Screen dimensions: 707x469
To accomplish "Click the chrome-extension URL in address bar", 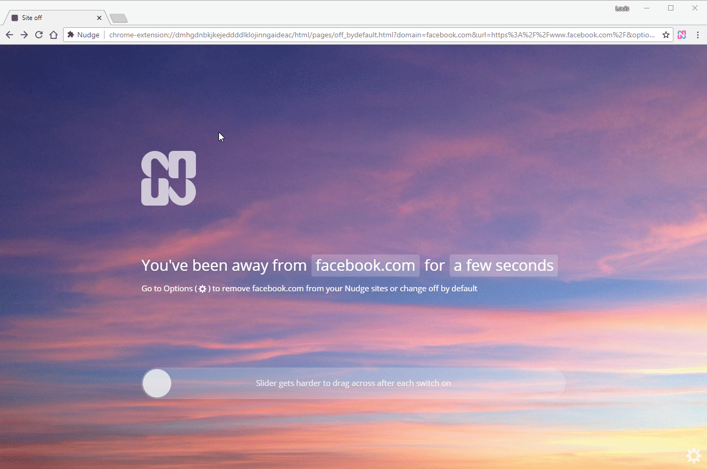I will coord(382,35).
